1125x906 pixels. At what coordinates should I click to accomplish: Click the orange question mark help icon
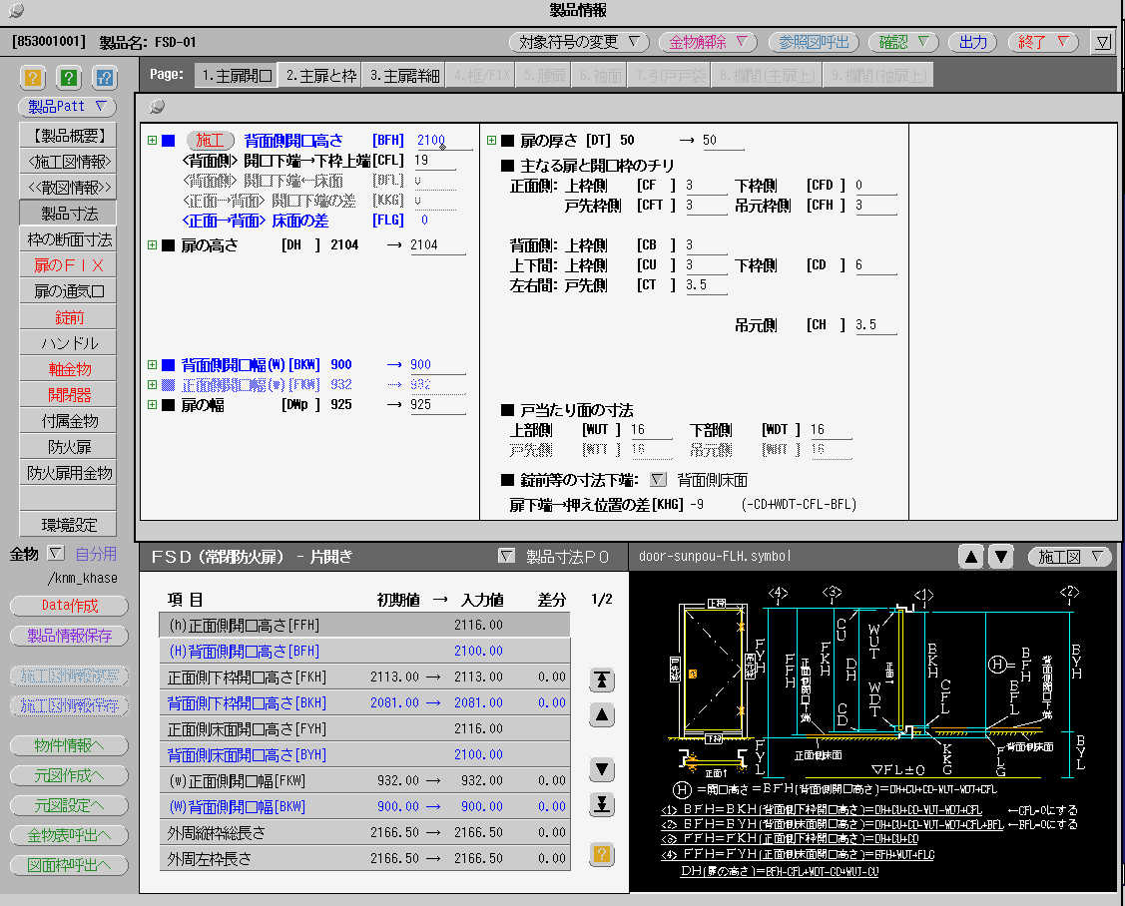coord(33,77)
